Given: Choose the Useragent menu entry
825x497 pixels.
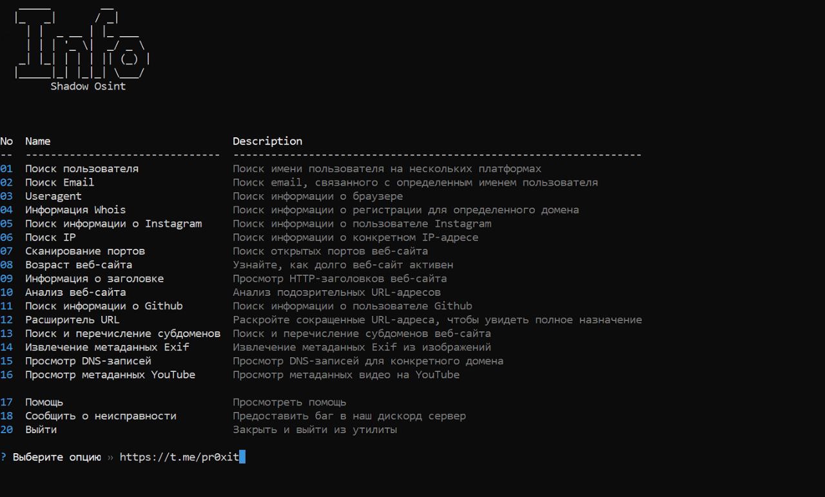Looking at the screenshot, I should coord(53,196).
